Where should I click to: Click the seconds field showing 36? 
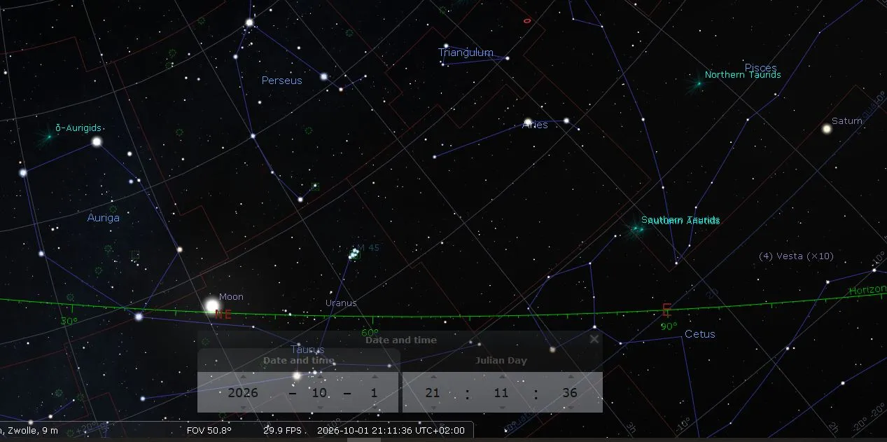coord(570,392)
